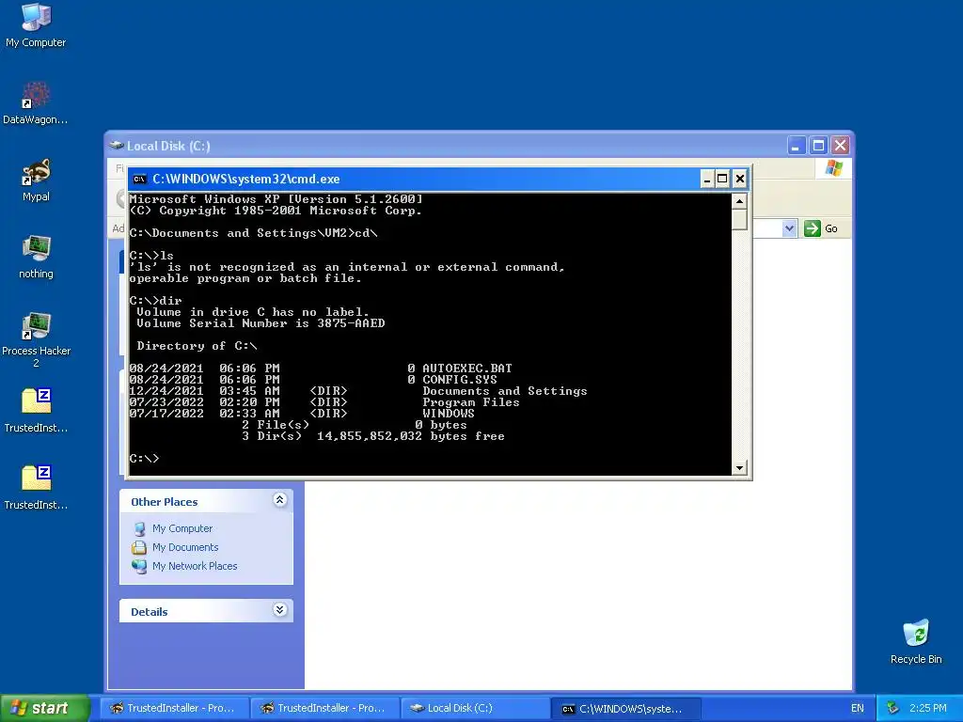Click the cmd.exe window title text
Screen dimensions: 963x722
pos(245,180)
